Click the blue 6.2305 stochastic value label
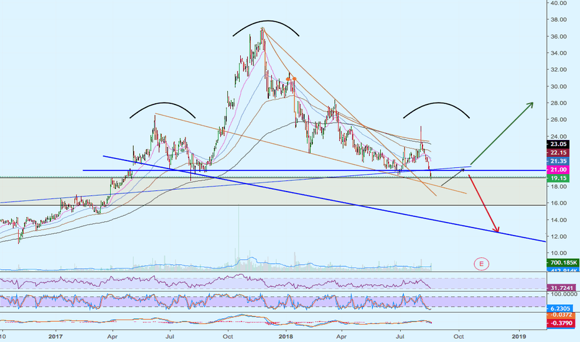 click(x=559, y=308)
